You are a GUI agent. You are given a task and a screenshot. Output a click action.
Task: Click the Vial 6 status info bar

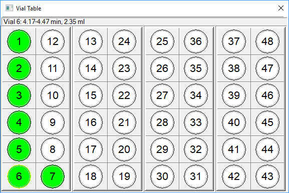click(x=144, y=21)
